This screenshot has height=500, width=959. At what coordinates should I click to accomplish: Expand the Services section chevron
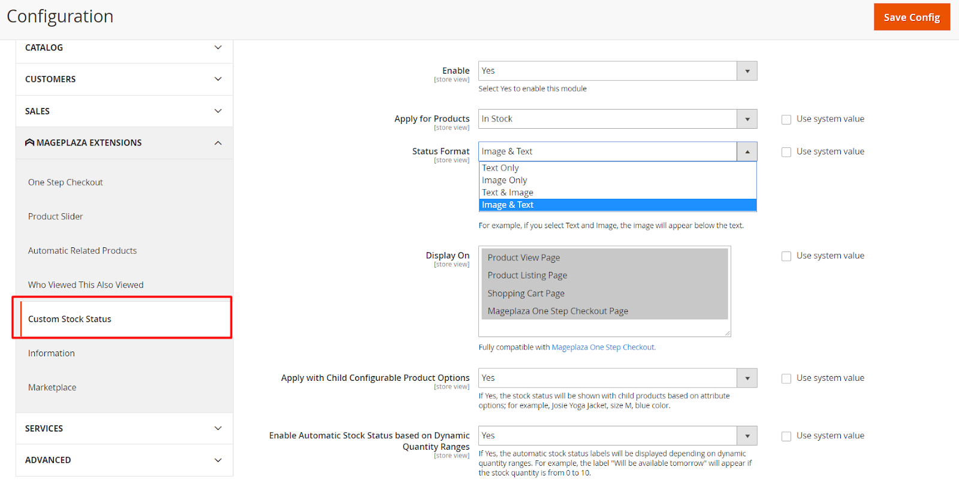218,428
